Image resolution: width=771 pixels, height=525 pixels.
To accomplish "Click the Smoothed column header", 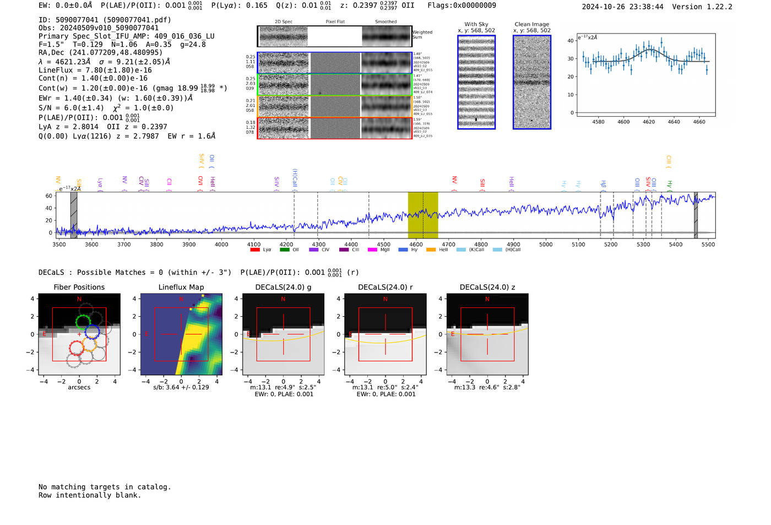I will (385, 22).
